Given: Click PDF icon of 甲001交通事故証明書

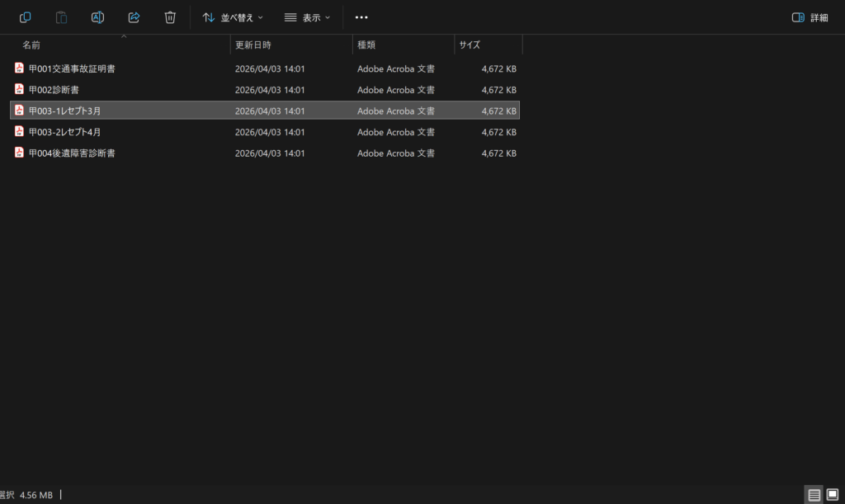Looking at the screenshot, I should pos(20,68).
